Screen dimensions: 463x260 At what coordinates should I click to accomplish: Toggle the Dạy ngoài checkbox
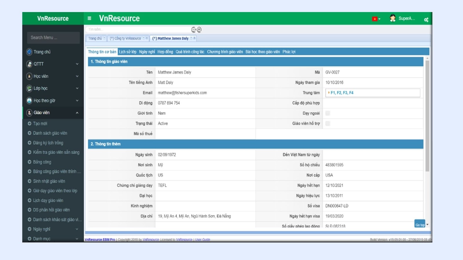pyautogui.click(x=328, y=113)
